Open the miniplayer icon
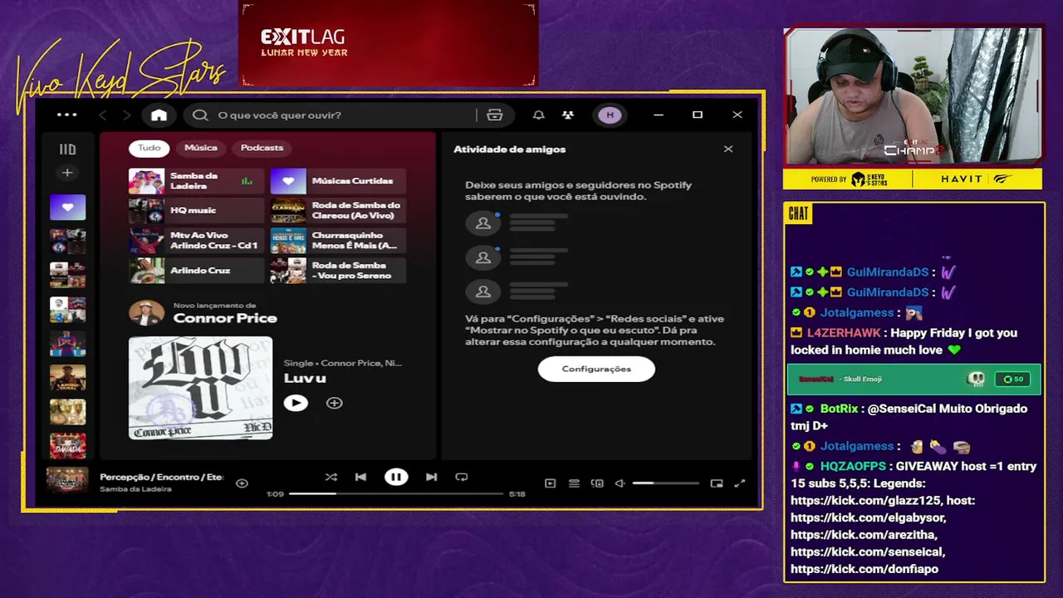The image size is (1063, 598). (x=717, y=483)
